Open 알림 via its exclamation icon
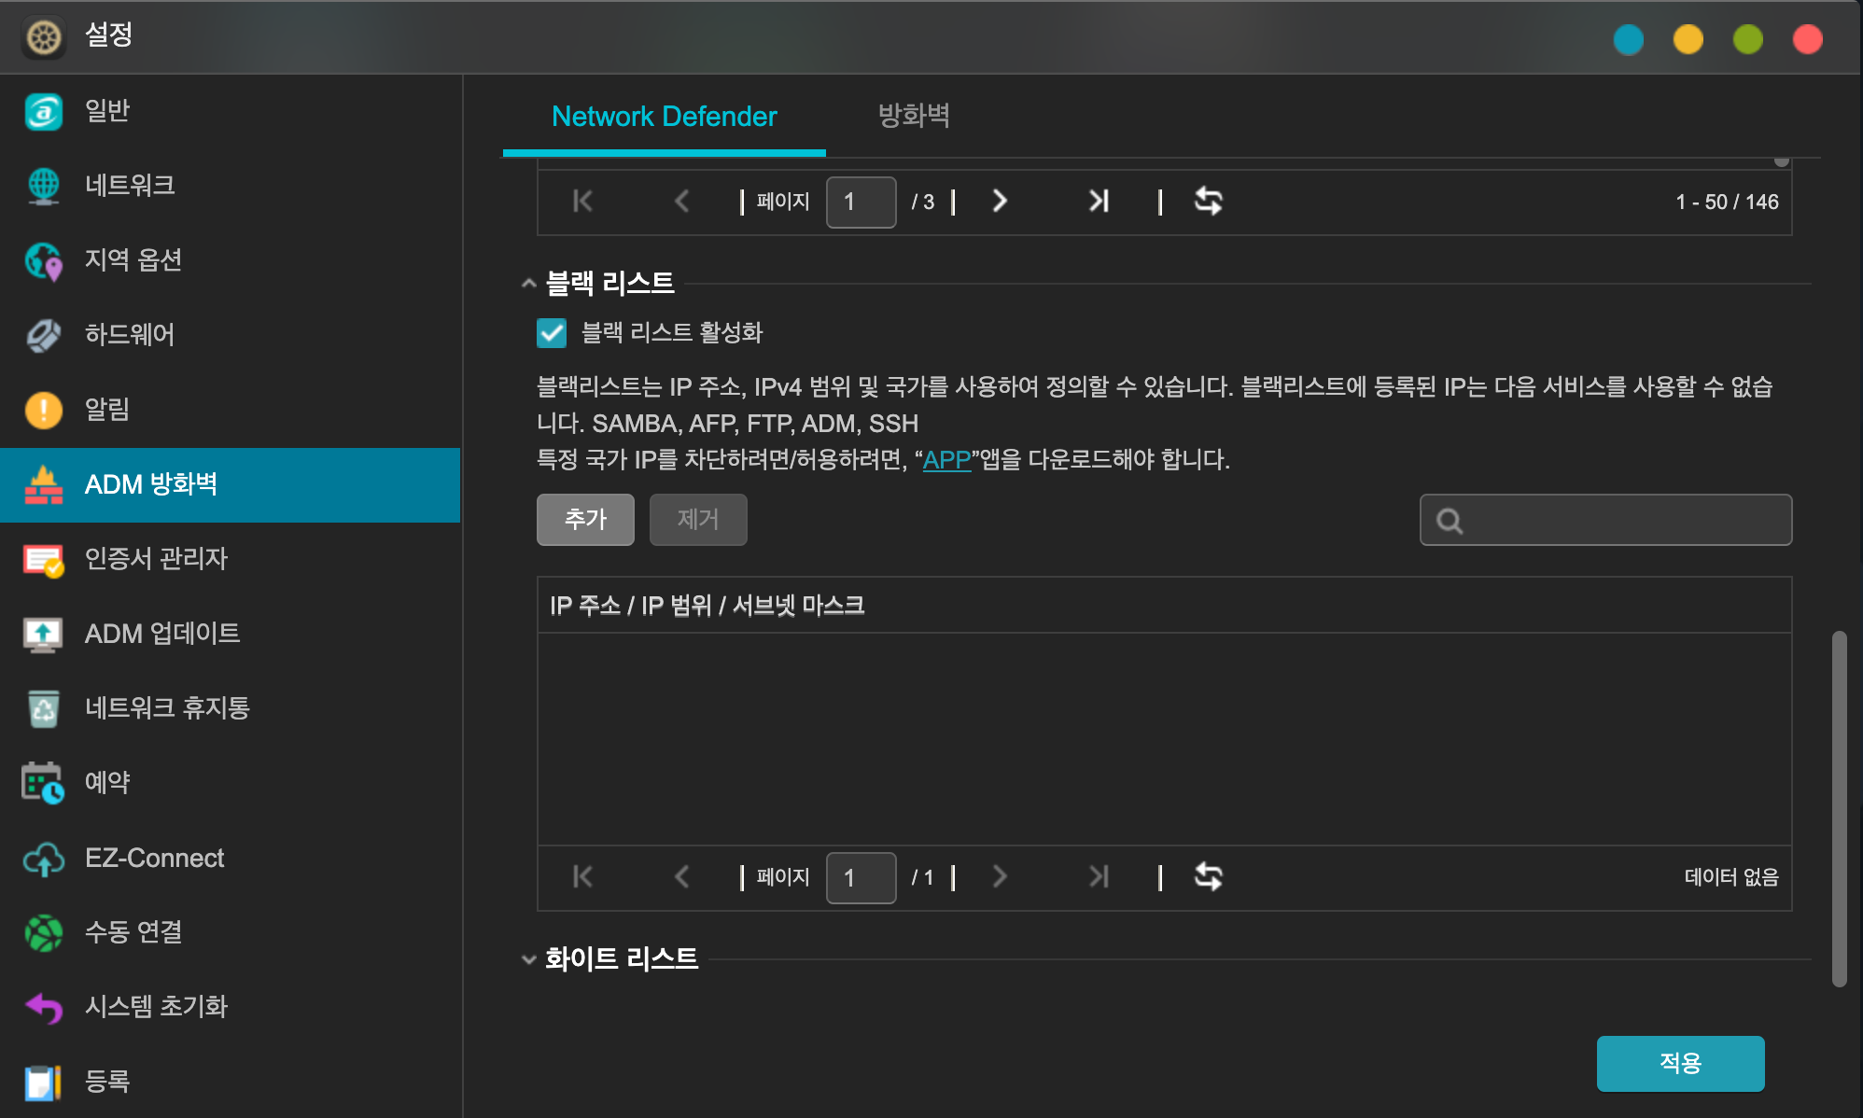 pos(43,410)
